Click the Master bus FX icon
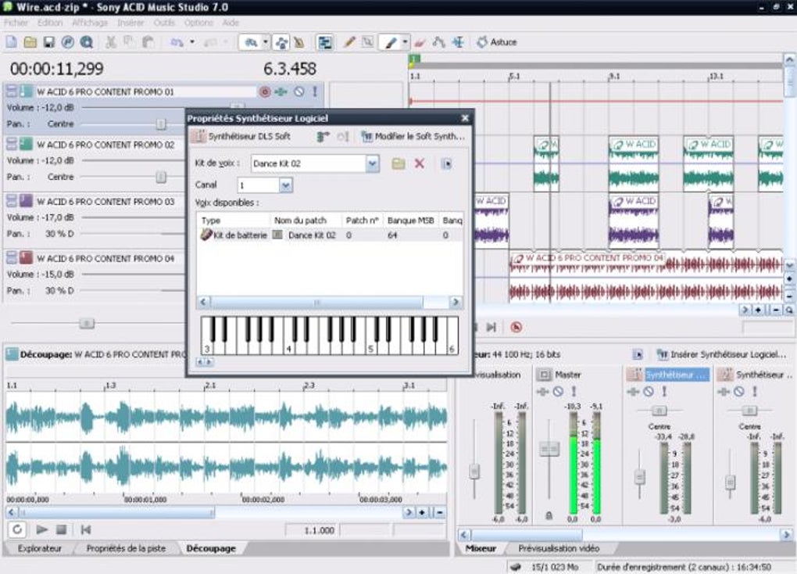Image resolution: width=797 pixels, height=574 pixels. point(542,391)
